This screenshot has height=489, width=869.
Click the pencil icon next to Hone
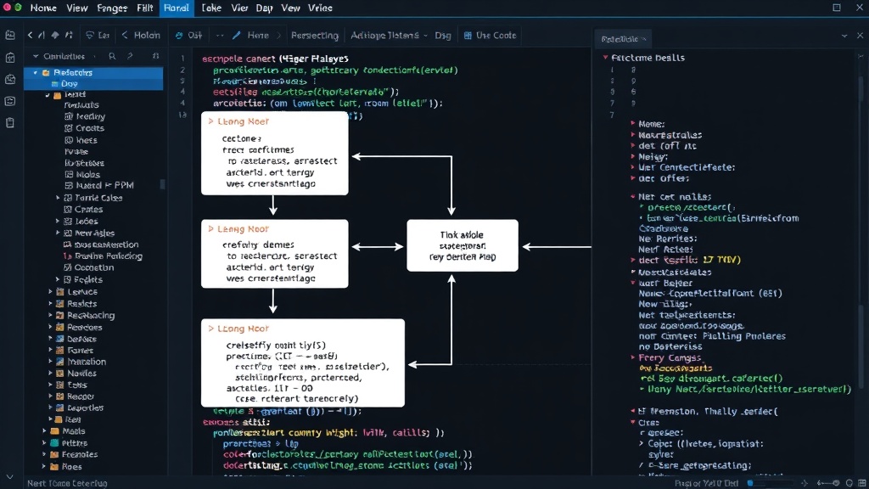coord(237,35)
